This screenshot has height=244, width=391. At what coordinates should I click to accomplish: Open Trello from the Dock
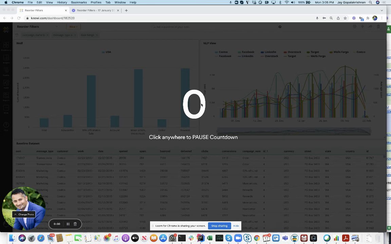276,238
